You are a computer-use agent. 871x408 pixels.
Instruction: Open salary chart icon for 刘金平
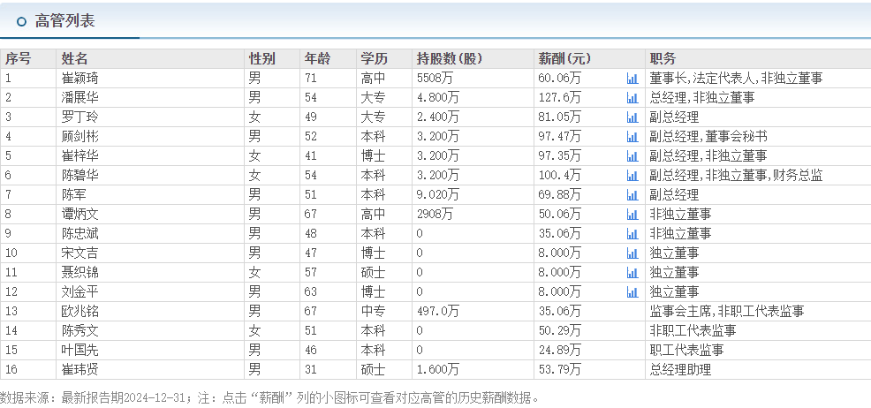[x=632, y=292]
